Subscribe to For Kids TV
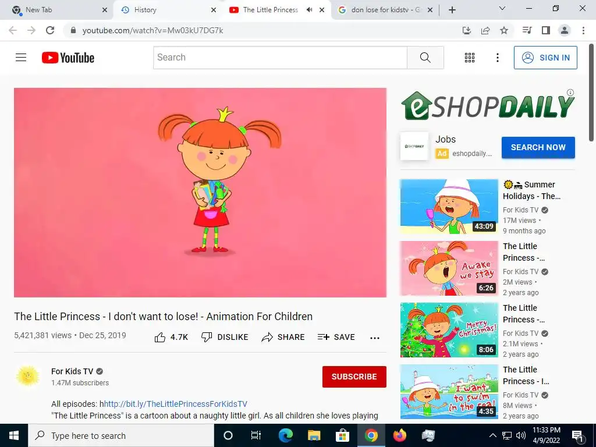Image resolution: width=596 pixels, height=447 pixels. click(354, 377)
